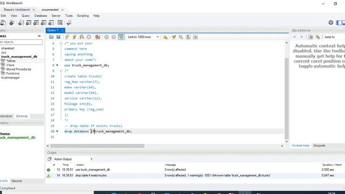345x194 pixels.
Task: Beautify query with the broom icon
Action: coord(174,37)
